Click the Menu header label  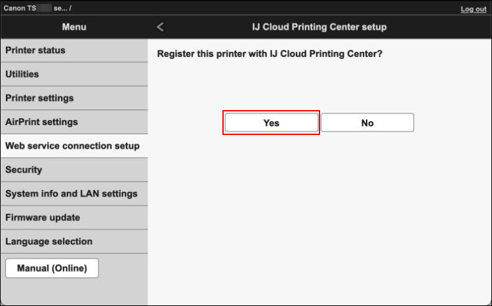pyautogui.click(x=73, y=27)
